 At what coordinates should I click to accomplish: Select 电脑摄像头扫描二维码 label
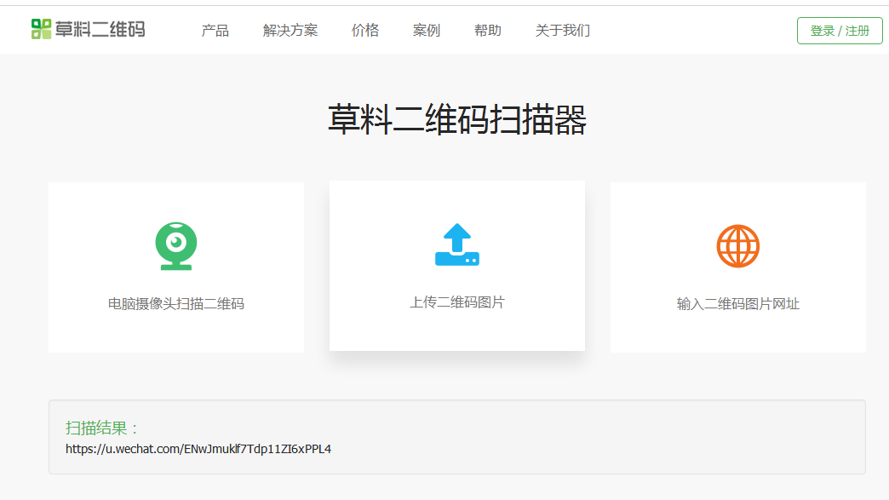pyautogui.click(x=176, y=304)
